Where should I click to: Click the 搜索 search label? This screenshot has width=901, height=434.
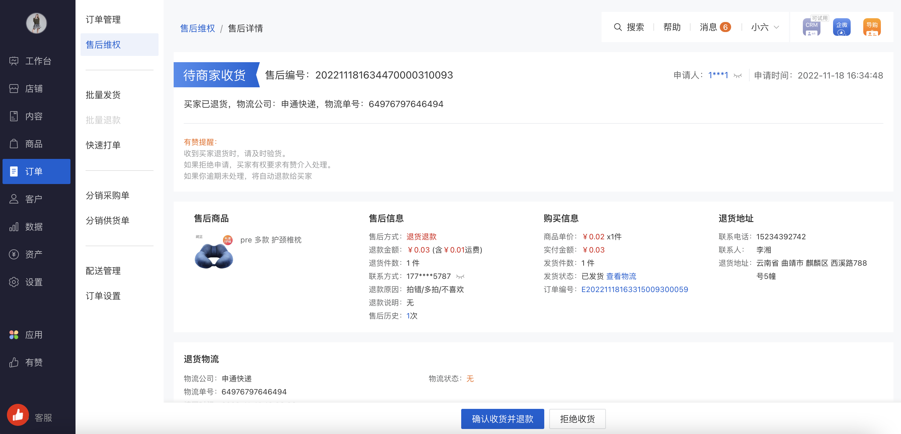pos(635,27)
